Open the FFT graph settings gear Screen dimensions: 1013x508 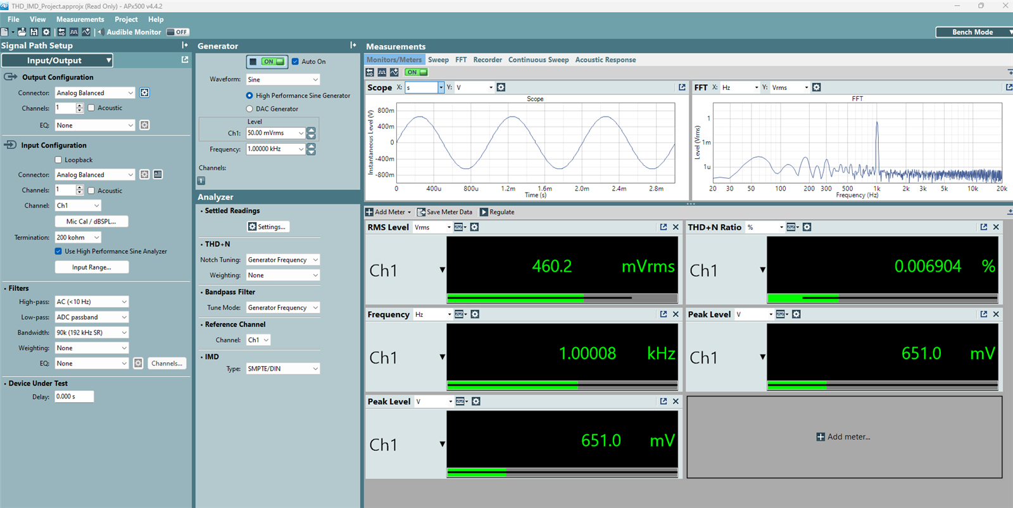pos(816,87)
